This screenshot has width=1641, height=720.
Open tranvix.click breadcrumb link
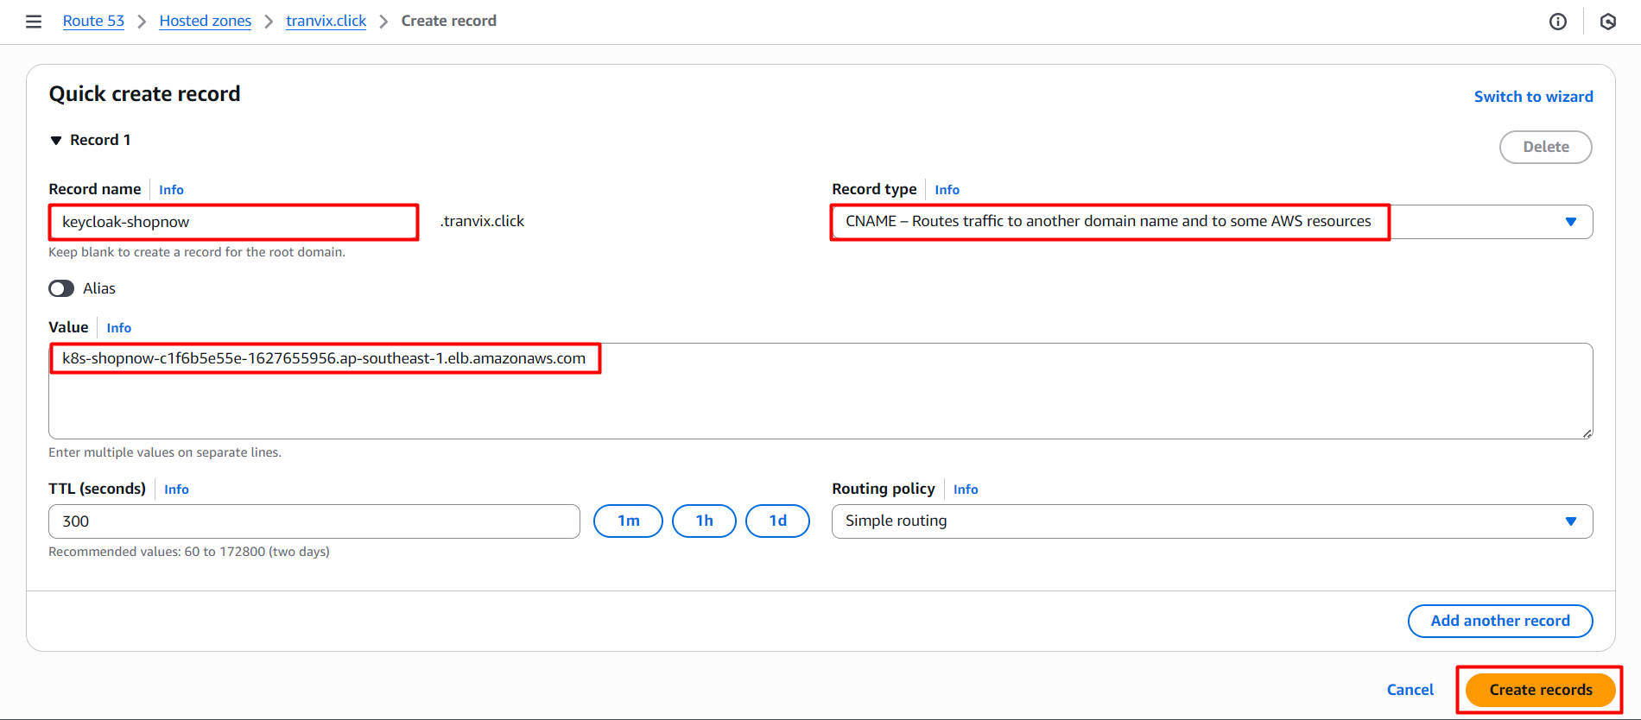(x=326, y=21)
